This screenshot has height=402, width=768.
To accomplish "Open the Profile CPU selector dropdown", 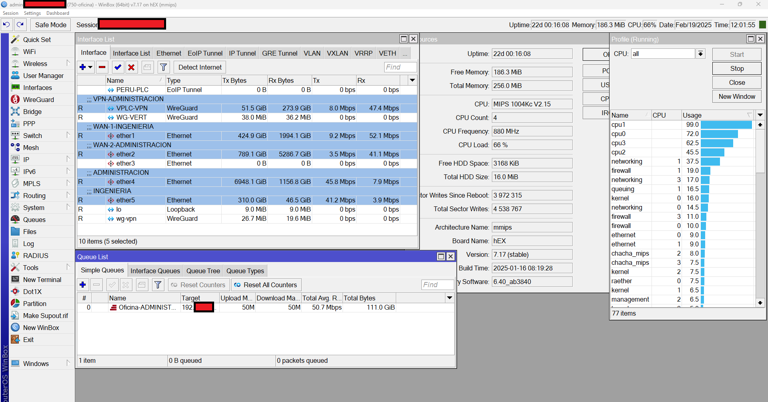I will pyautogui.click(x=700, y=54).
